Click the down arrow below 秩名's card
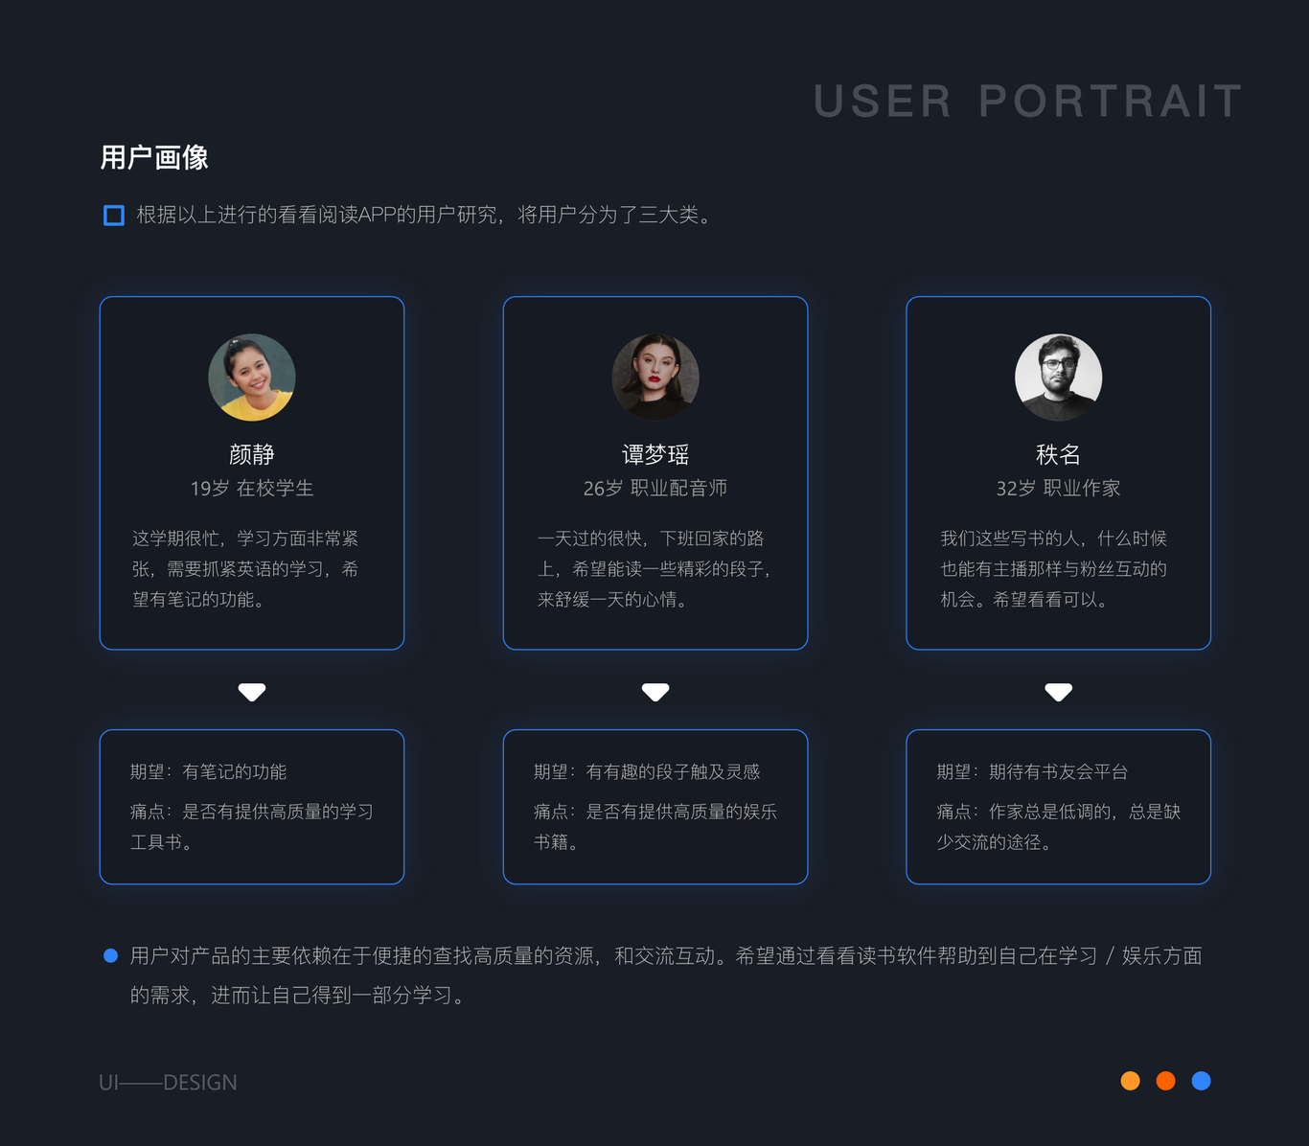 [x=1059, y=692]
